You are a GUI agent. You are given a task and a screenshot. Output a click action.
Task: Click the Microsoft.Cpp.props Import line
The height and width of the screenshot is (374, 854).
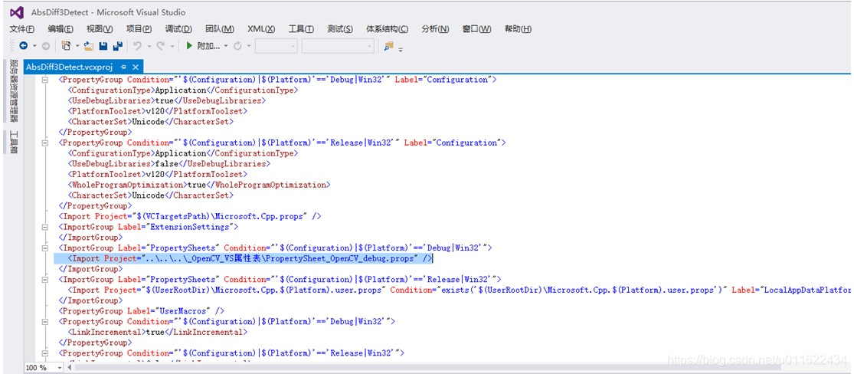[189, 216]
